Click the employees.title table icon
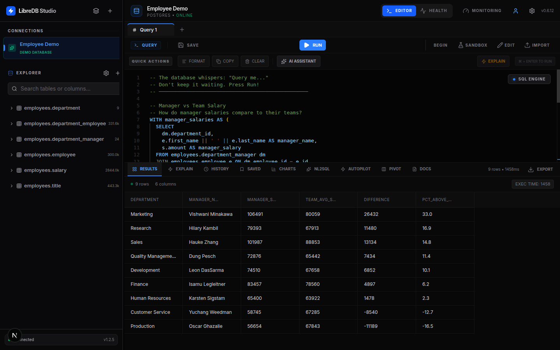Viewport: 560px width, 350px height. pyautogui.click(x=19, y=186)
